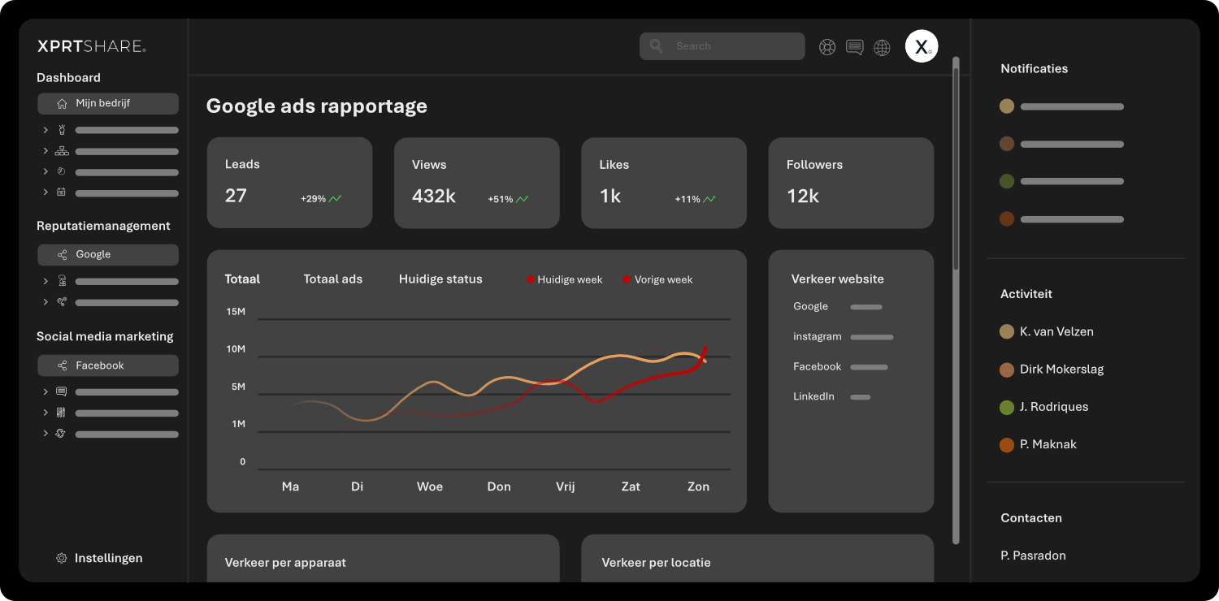Click the calendar icon in Dashboard section
Screen dimensions: 1219x601
pos(62,192)
